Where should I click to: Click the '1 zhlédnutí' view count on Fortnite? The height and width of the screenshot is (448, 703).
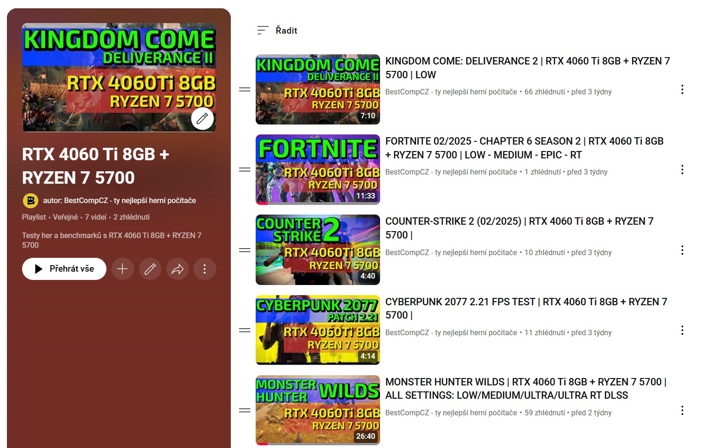click(x=543, y=172)
